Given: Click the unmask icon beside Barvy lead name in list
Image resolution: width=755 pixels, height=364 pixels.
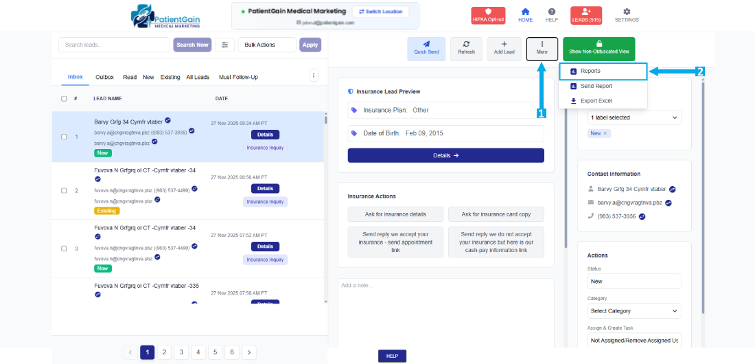Looking at the screenshot, I should [x=167, y=120].
